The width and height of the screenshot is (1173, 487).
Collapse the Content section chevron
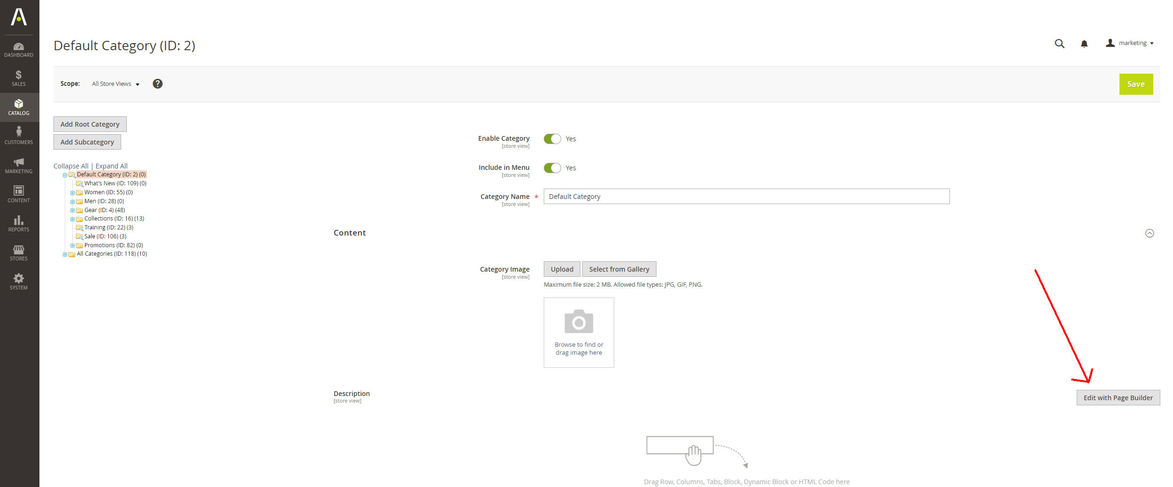point(1150,233)
